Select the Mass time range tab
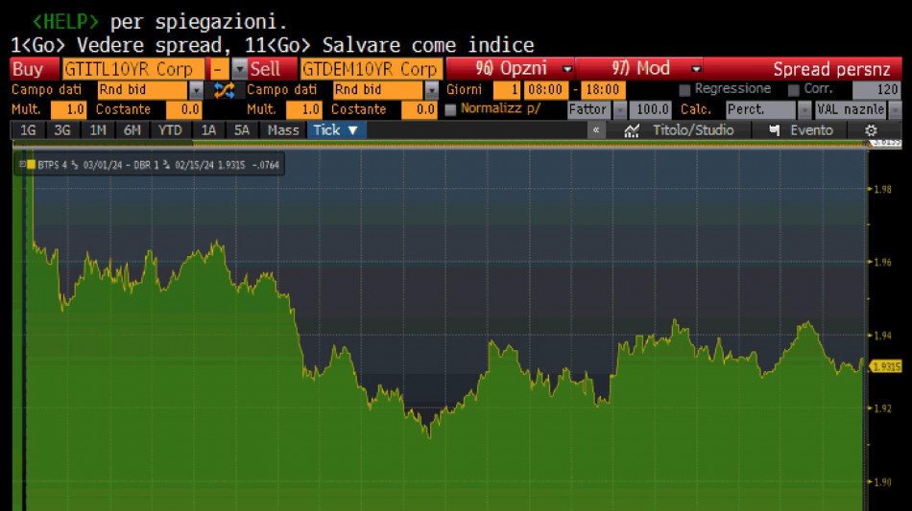The height and width of the screenshot is (511, 912). tap(282, 130)
